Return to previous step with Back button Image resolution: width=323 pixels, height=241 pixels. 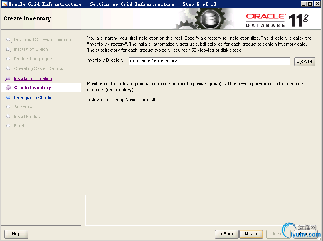tap(226, 234)
